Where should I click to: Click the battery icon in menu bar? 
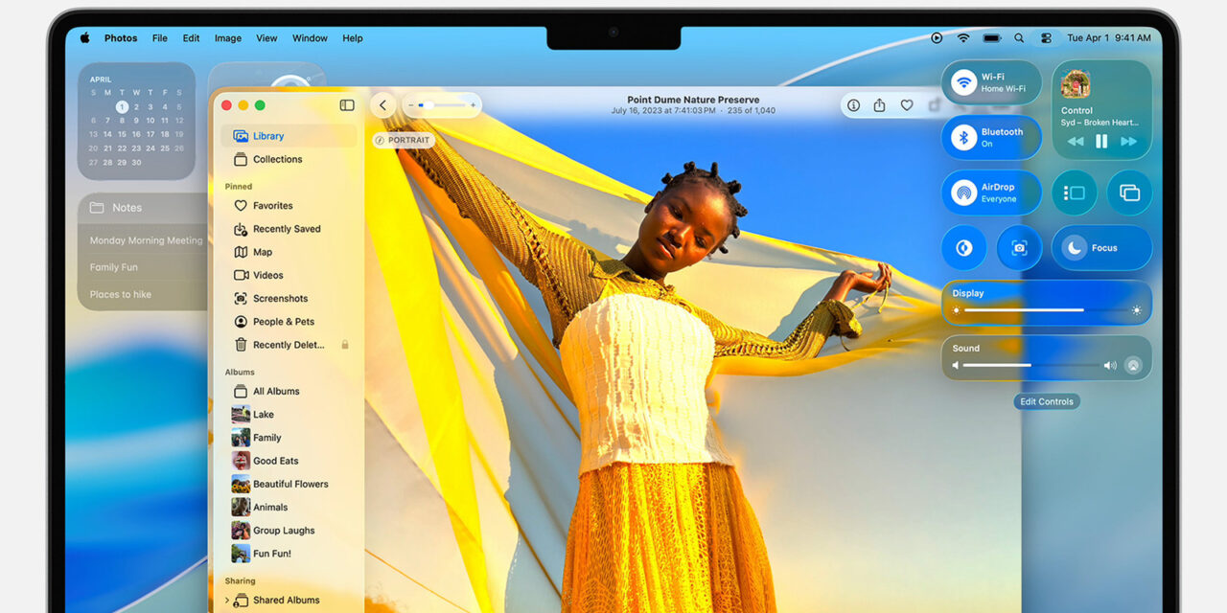click(x=992, y=38)
